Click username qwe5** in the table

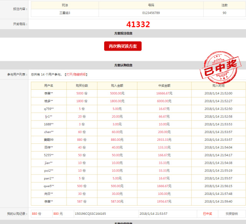(x=49, y=186)
